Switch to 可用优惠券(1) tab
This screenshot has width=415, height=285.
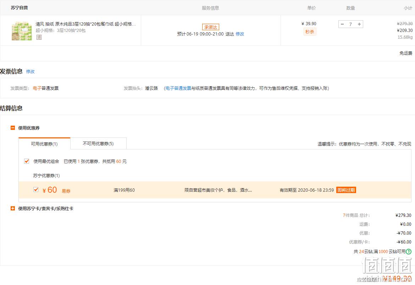44,143
